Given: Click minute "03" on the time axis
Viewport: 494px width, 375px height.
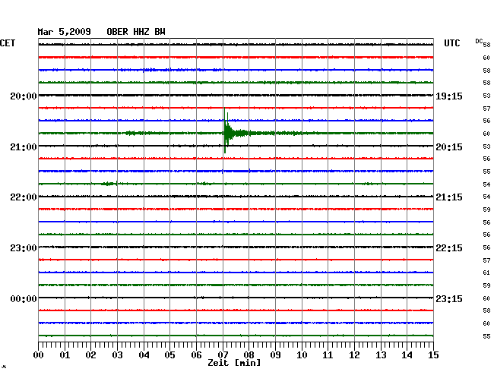Looking at the screenshot, I should coord(118,355).
